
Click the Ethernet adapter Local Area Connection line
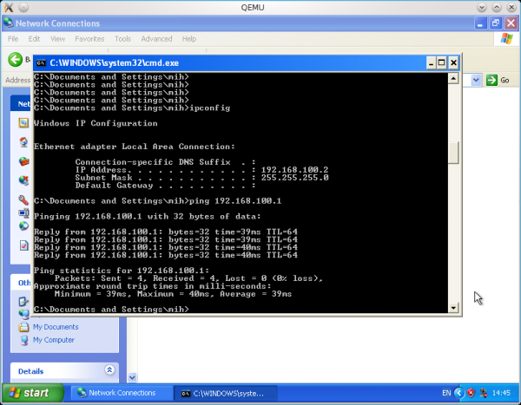(135, 147)
